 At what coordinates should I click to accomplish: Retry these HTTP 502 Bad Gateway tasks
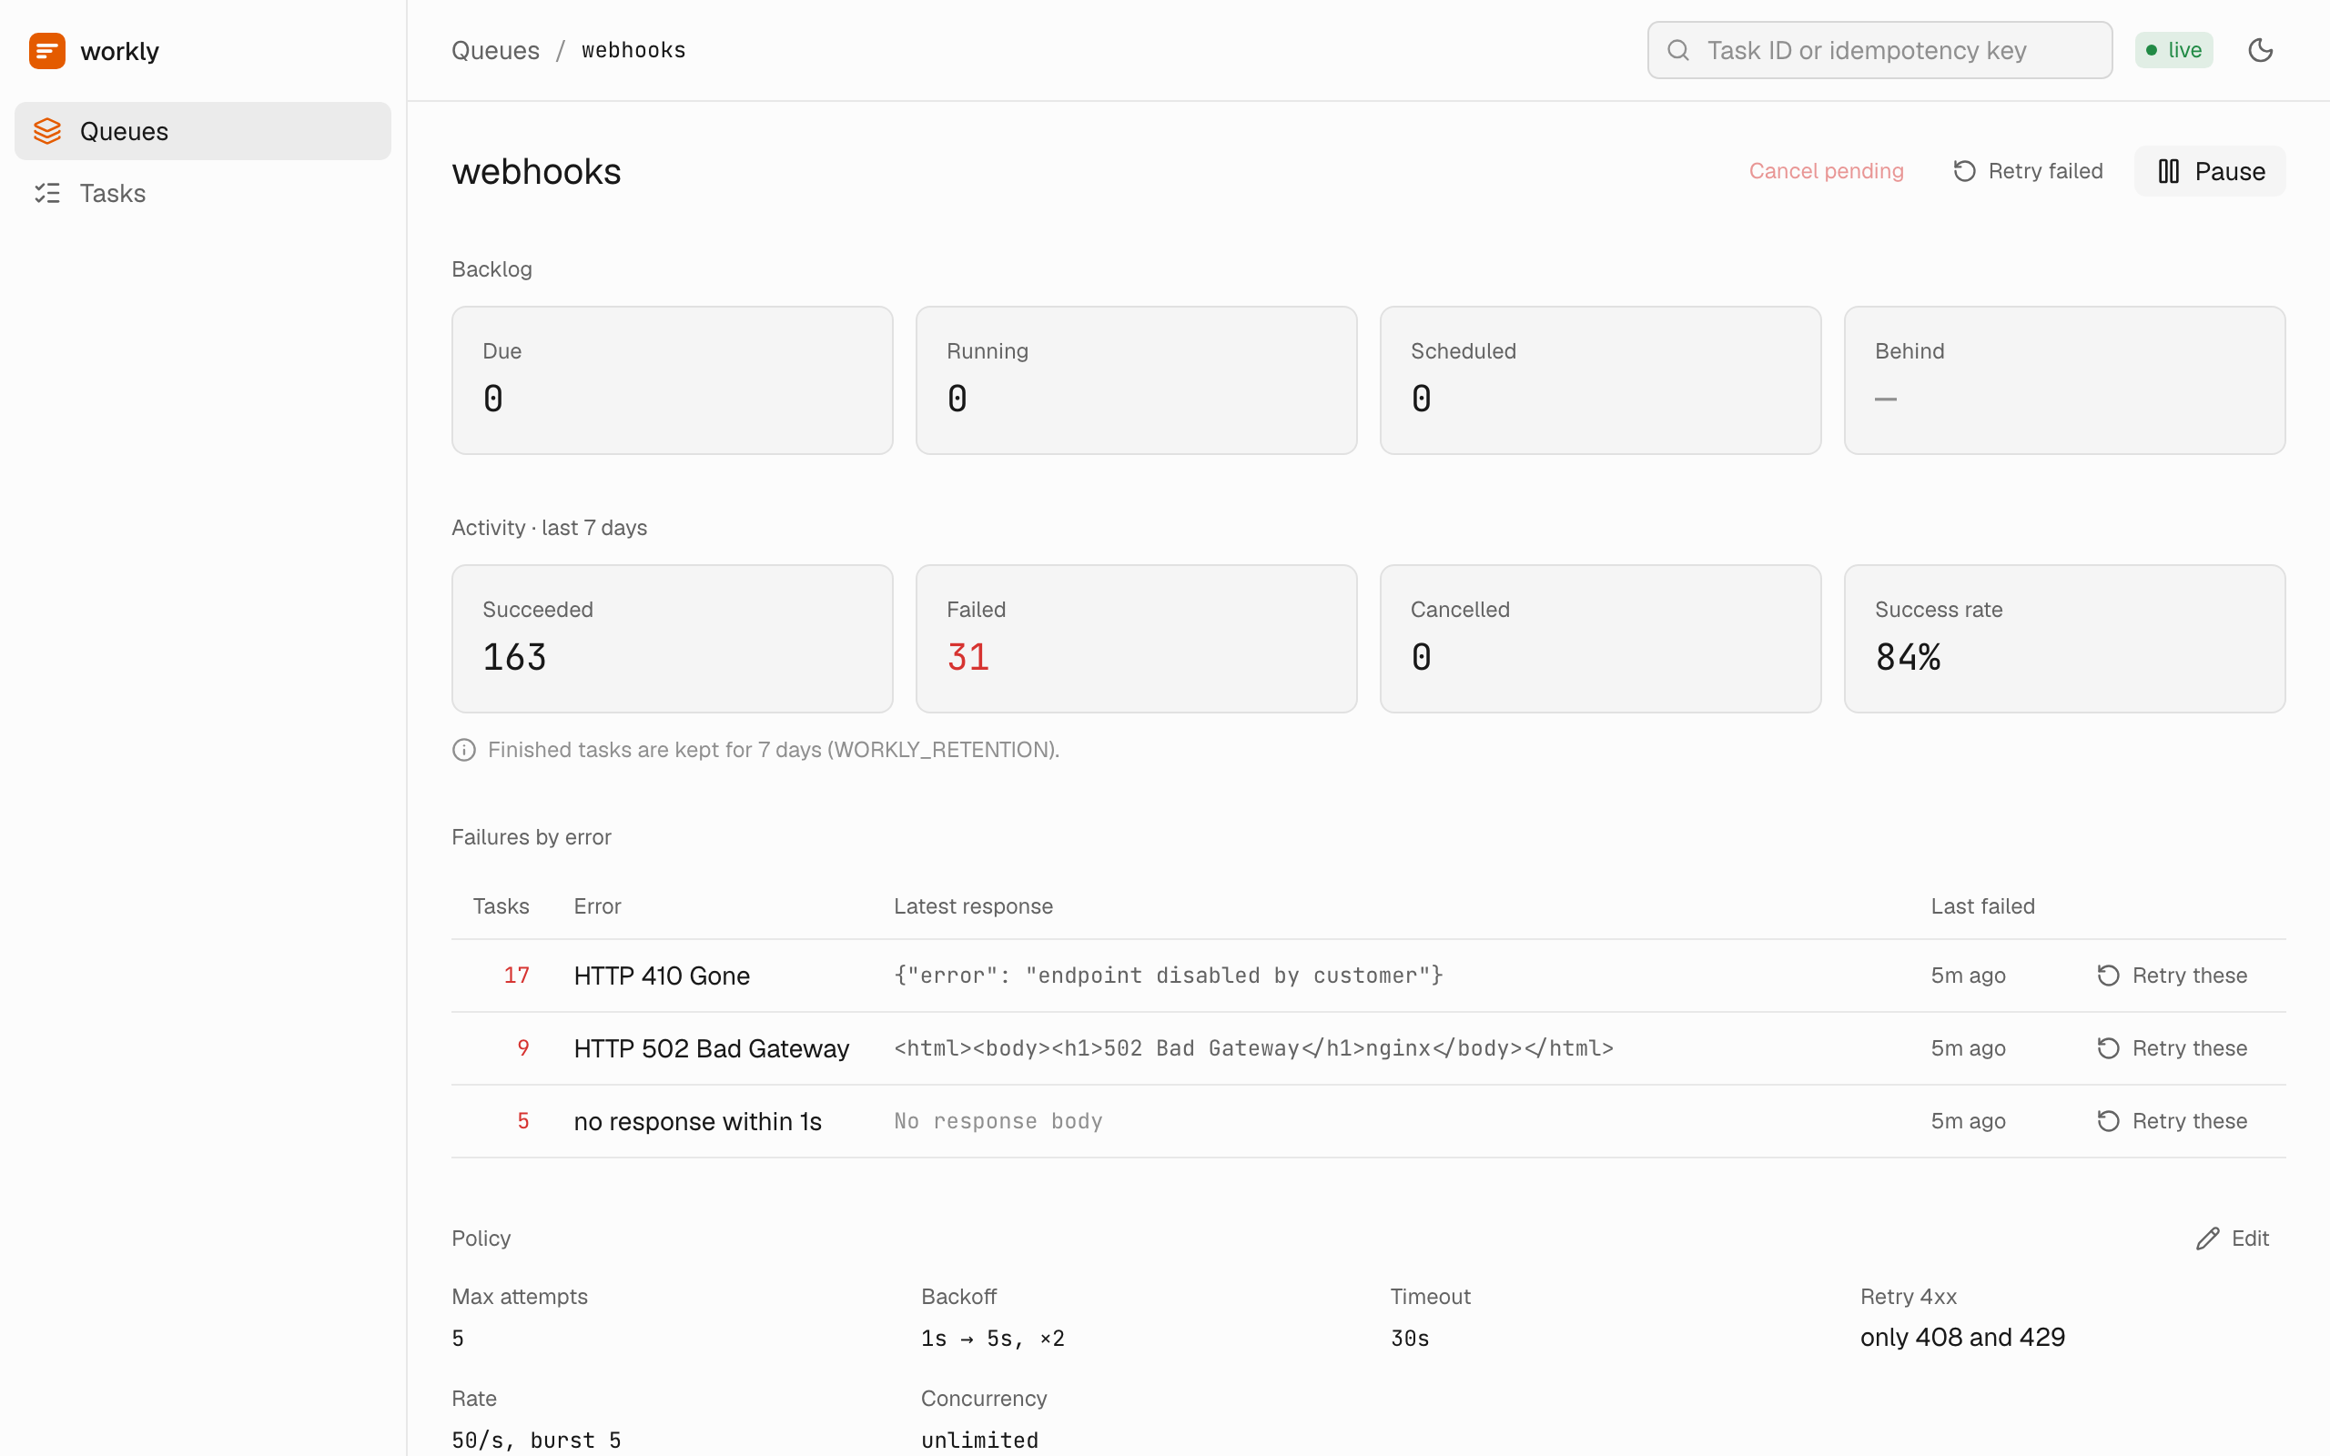[2171, 1047]
